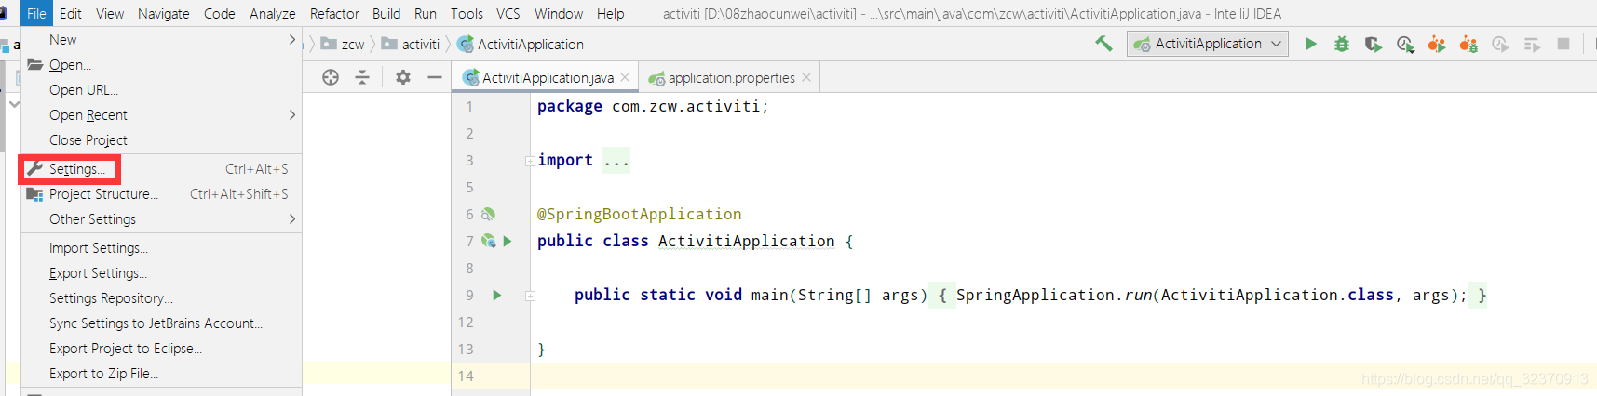1597x396 pixels.
Task: Choose Close Project from the File menu
Action: (x=162, y=140)
